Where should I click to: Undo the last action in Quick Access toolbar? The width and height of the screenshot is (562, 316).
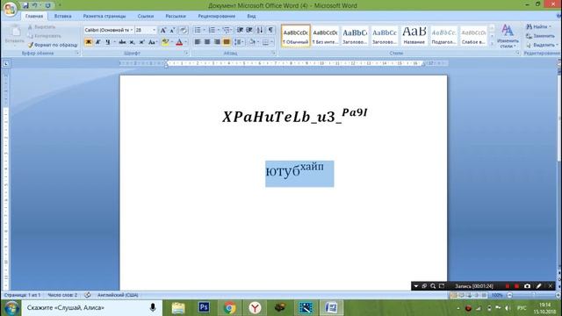[x=35, y=5]
